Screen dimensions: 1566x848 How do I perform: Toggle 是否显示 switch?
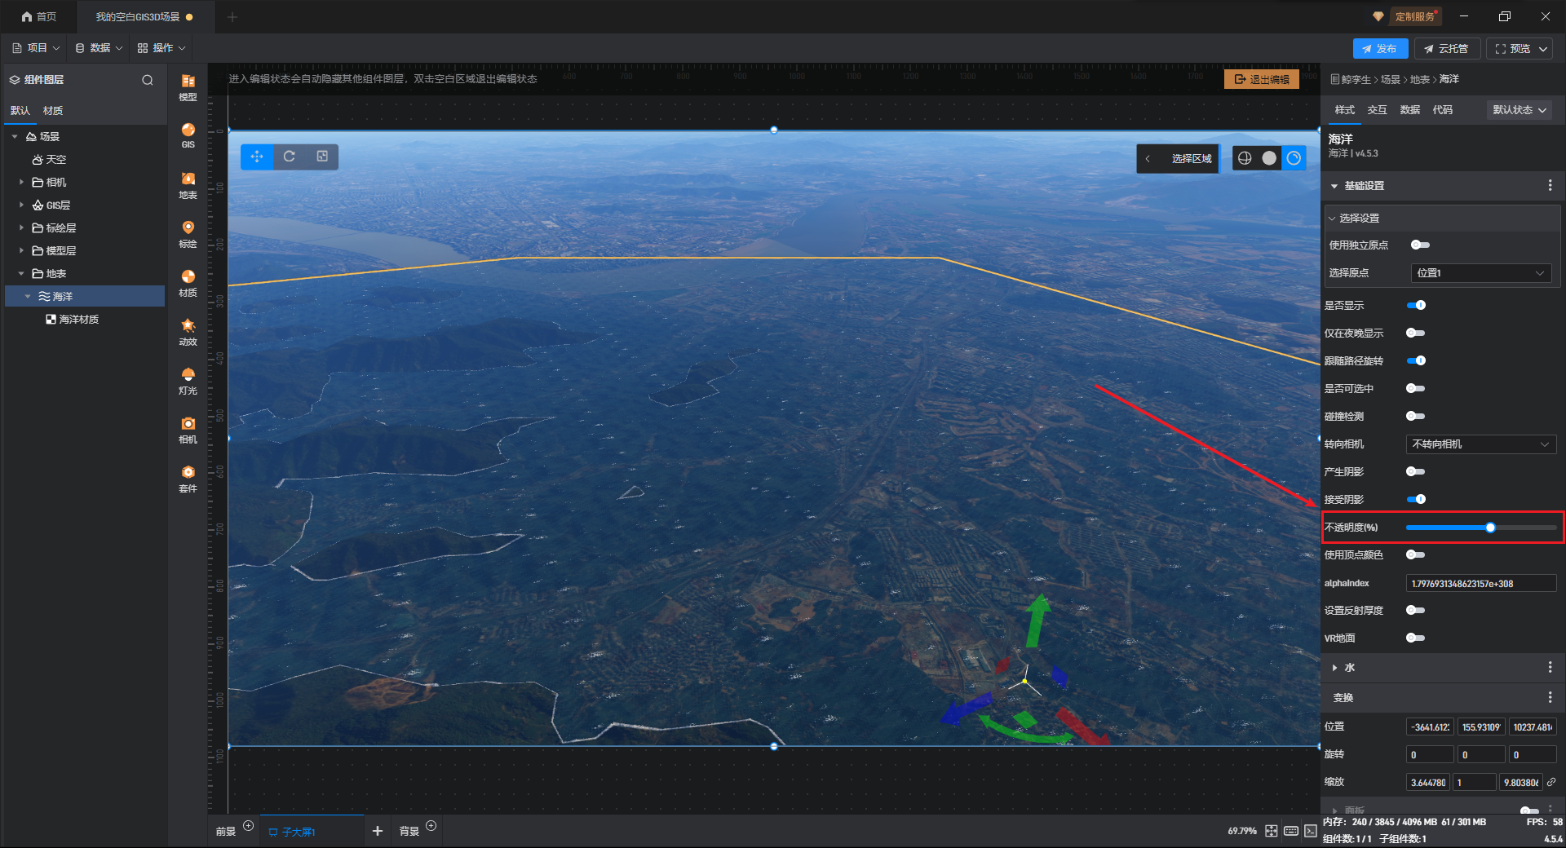[1416, 305]
